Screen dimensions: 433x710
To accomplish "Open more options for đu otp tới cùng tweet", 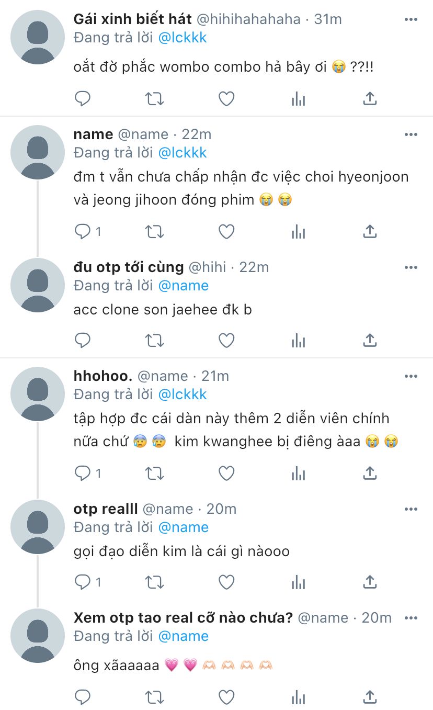I will click(411, 267).
